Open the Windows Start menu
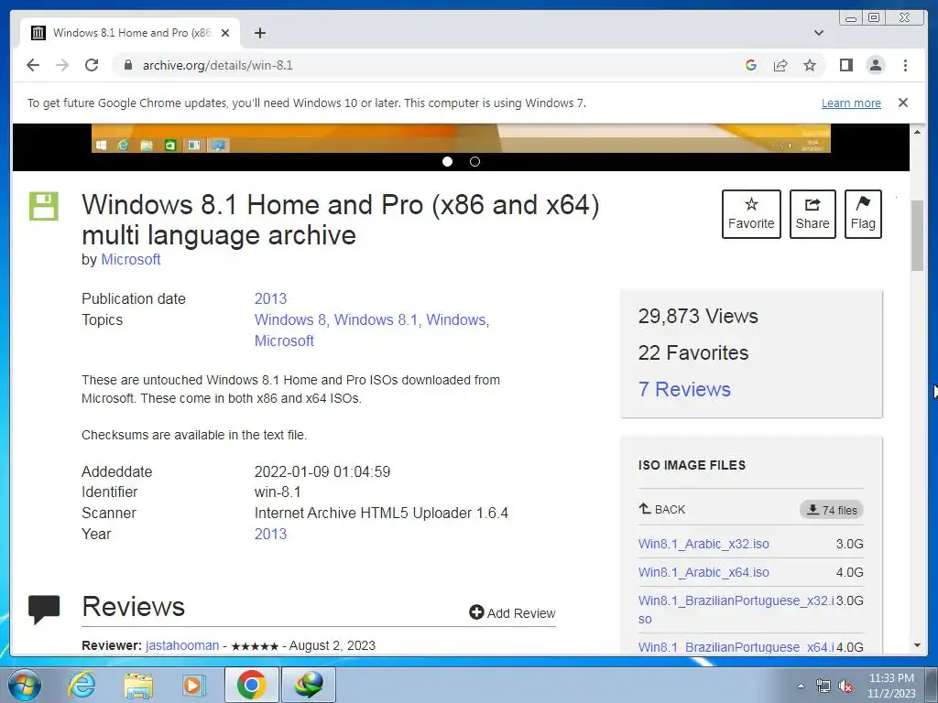Image resolution: width=938 pixels, height=703 pixels. (25, 685)
